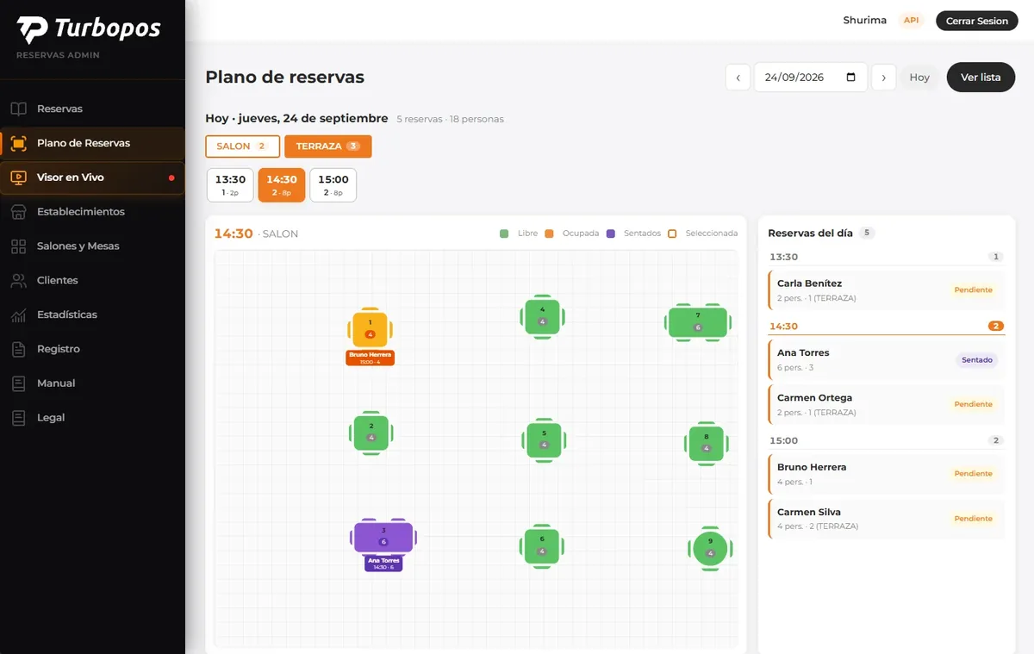Select free table 8 on the floor plan
1034x654 pixels.
tap(707, 444)
